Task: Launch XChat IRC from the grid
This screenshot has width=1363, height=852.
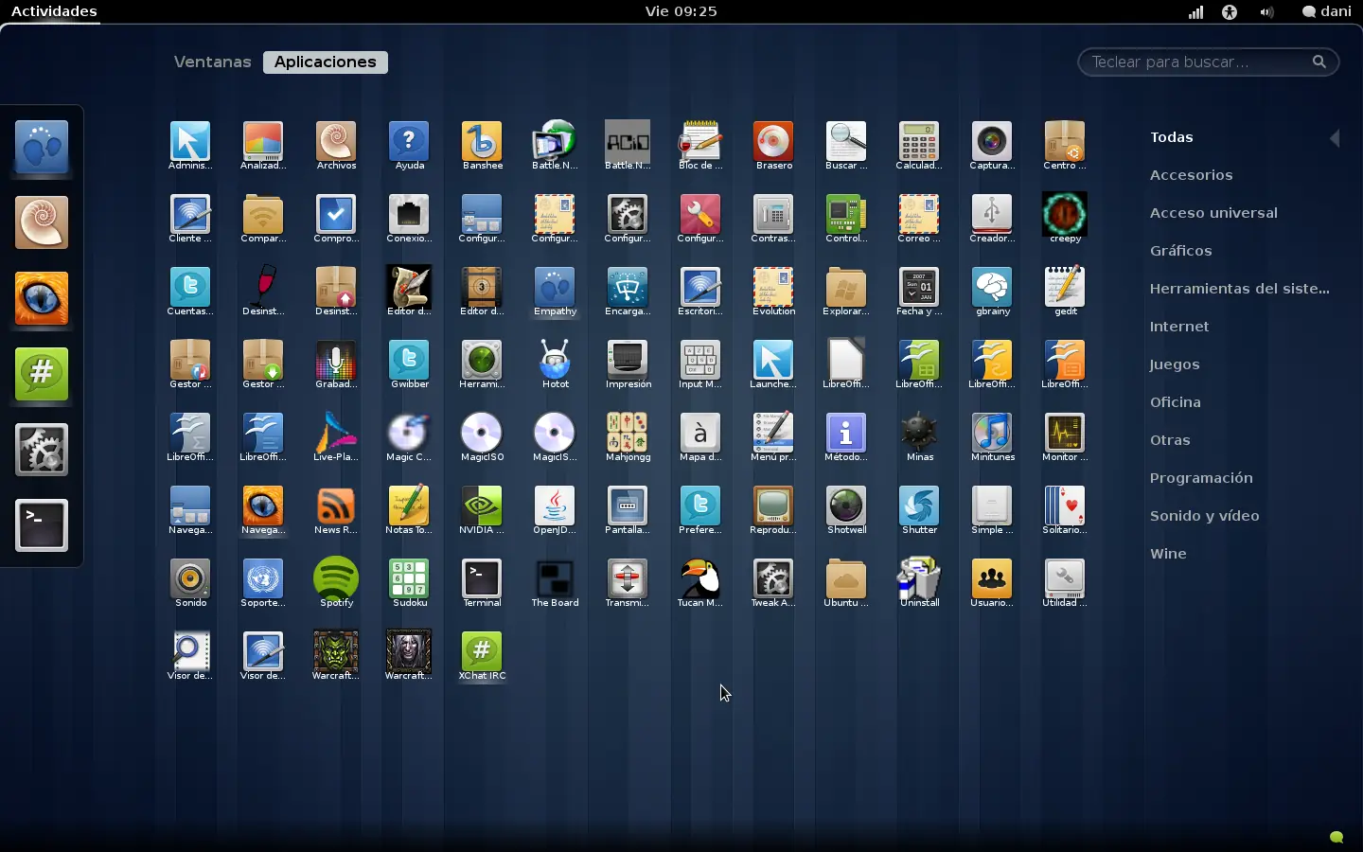Action: click(482, 656)
